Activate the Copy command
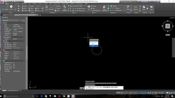Screen dimensions: 175x98 tap(24, 8)
